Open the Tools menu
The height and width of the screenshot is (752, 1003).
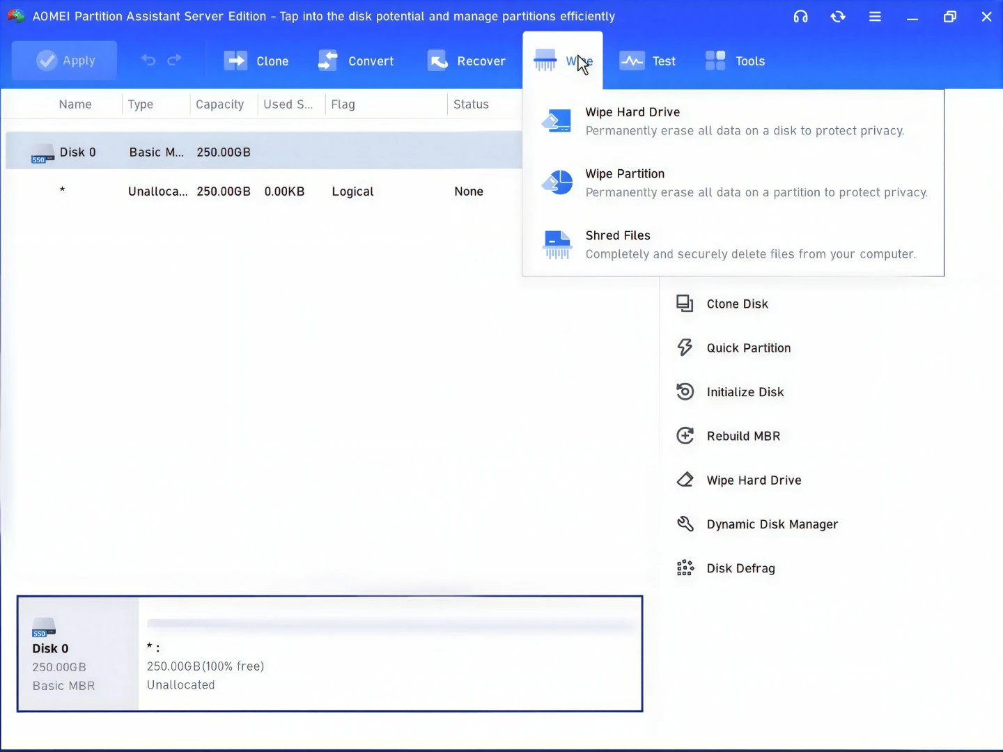[735, 61]
